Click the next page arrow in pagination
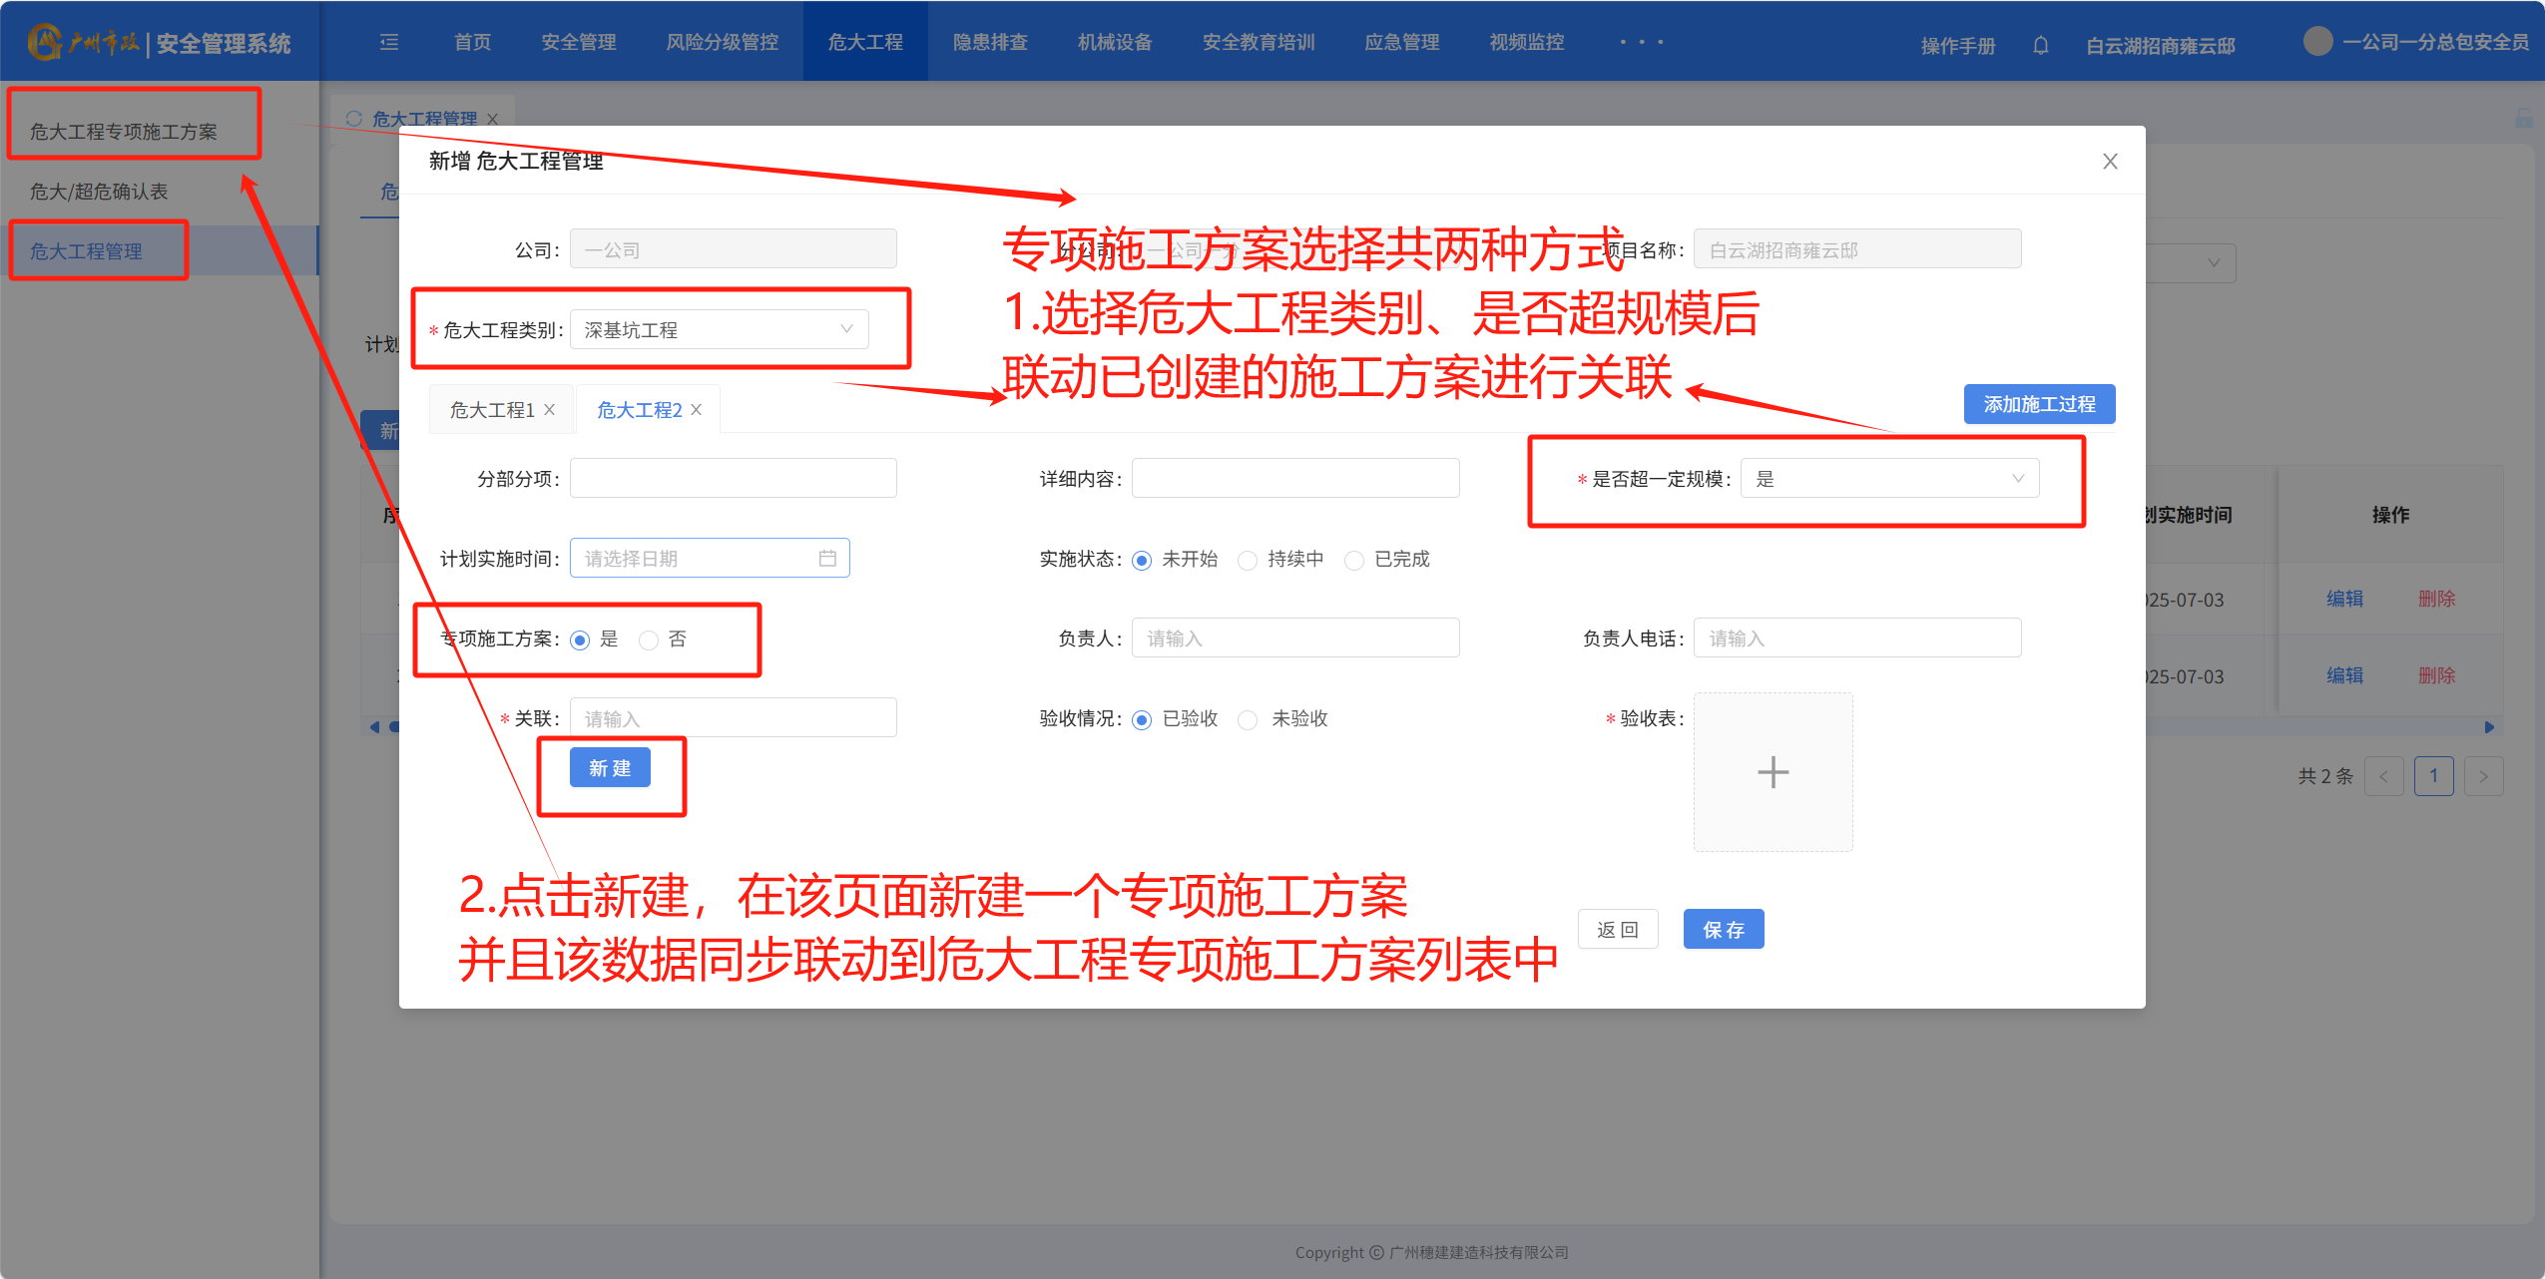The height and width of the screenshot is (1279, 2545). pos(2483,776)
